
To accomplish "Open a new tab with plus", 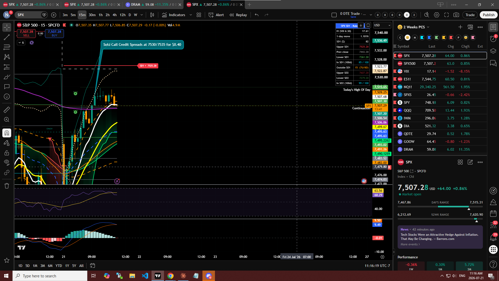I will coord(249,4).
